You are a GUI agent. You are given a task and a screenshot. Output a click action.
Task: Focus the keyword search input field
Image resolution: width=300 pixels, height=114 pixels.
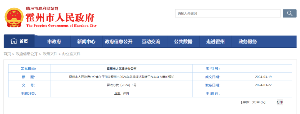point(228,13)
